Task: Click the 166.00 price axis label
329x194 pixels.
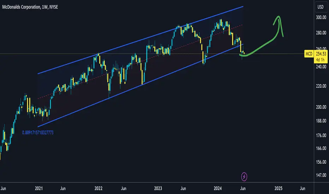Action: (x=321, y=148)
